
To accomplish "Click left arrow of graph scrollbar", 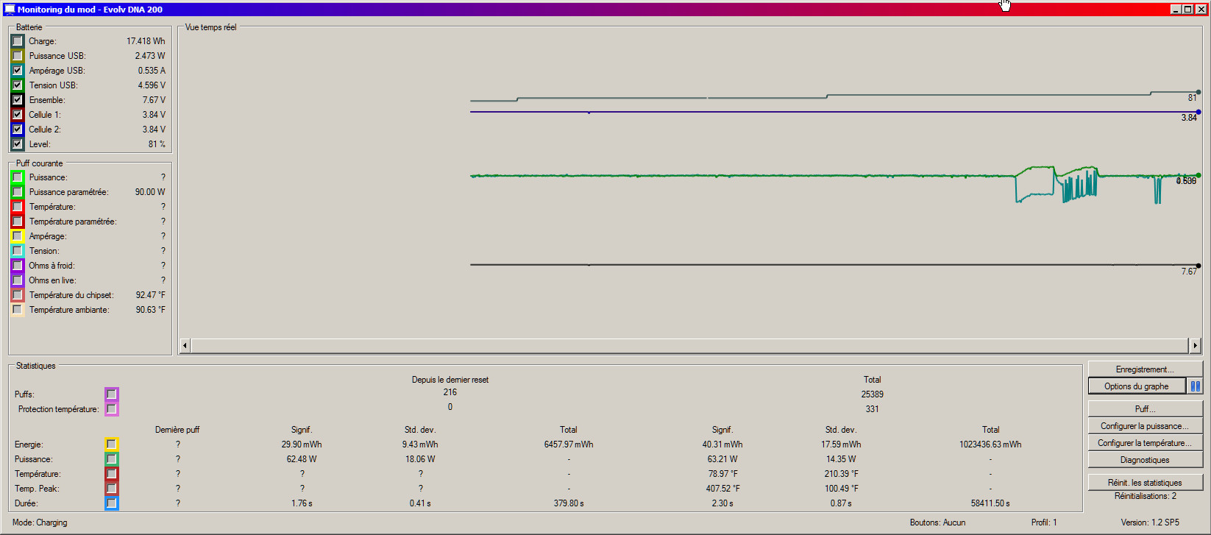I will [x=185, y=345].
